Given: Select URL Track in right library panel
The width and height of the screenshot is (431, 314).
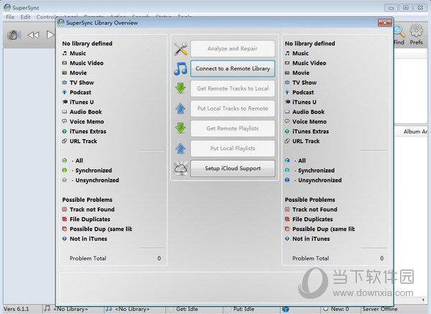Looking at the screenshot, I should coord(306,141).
